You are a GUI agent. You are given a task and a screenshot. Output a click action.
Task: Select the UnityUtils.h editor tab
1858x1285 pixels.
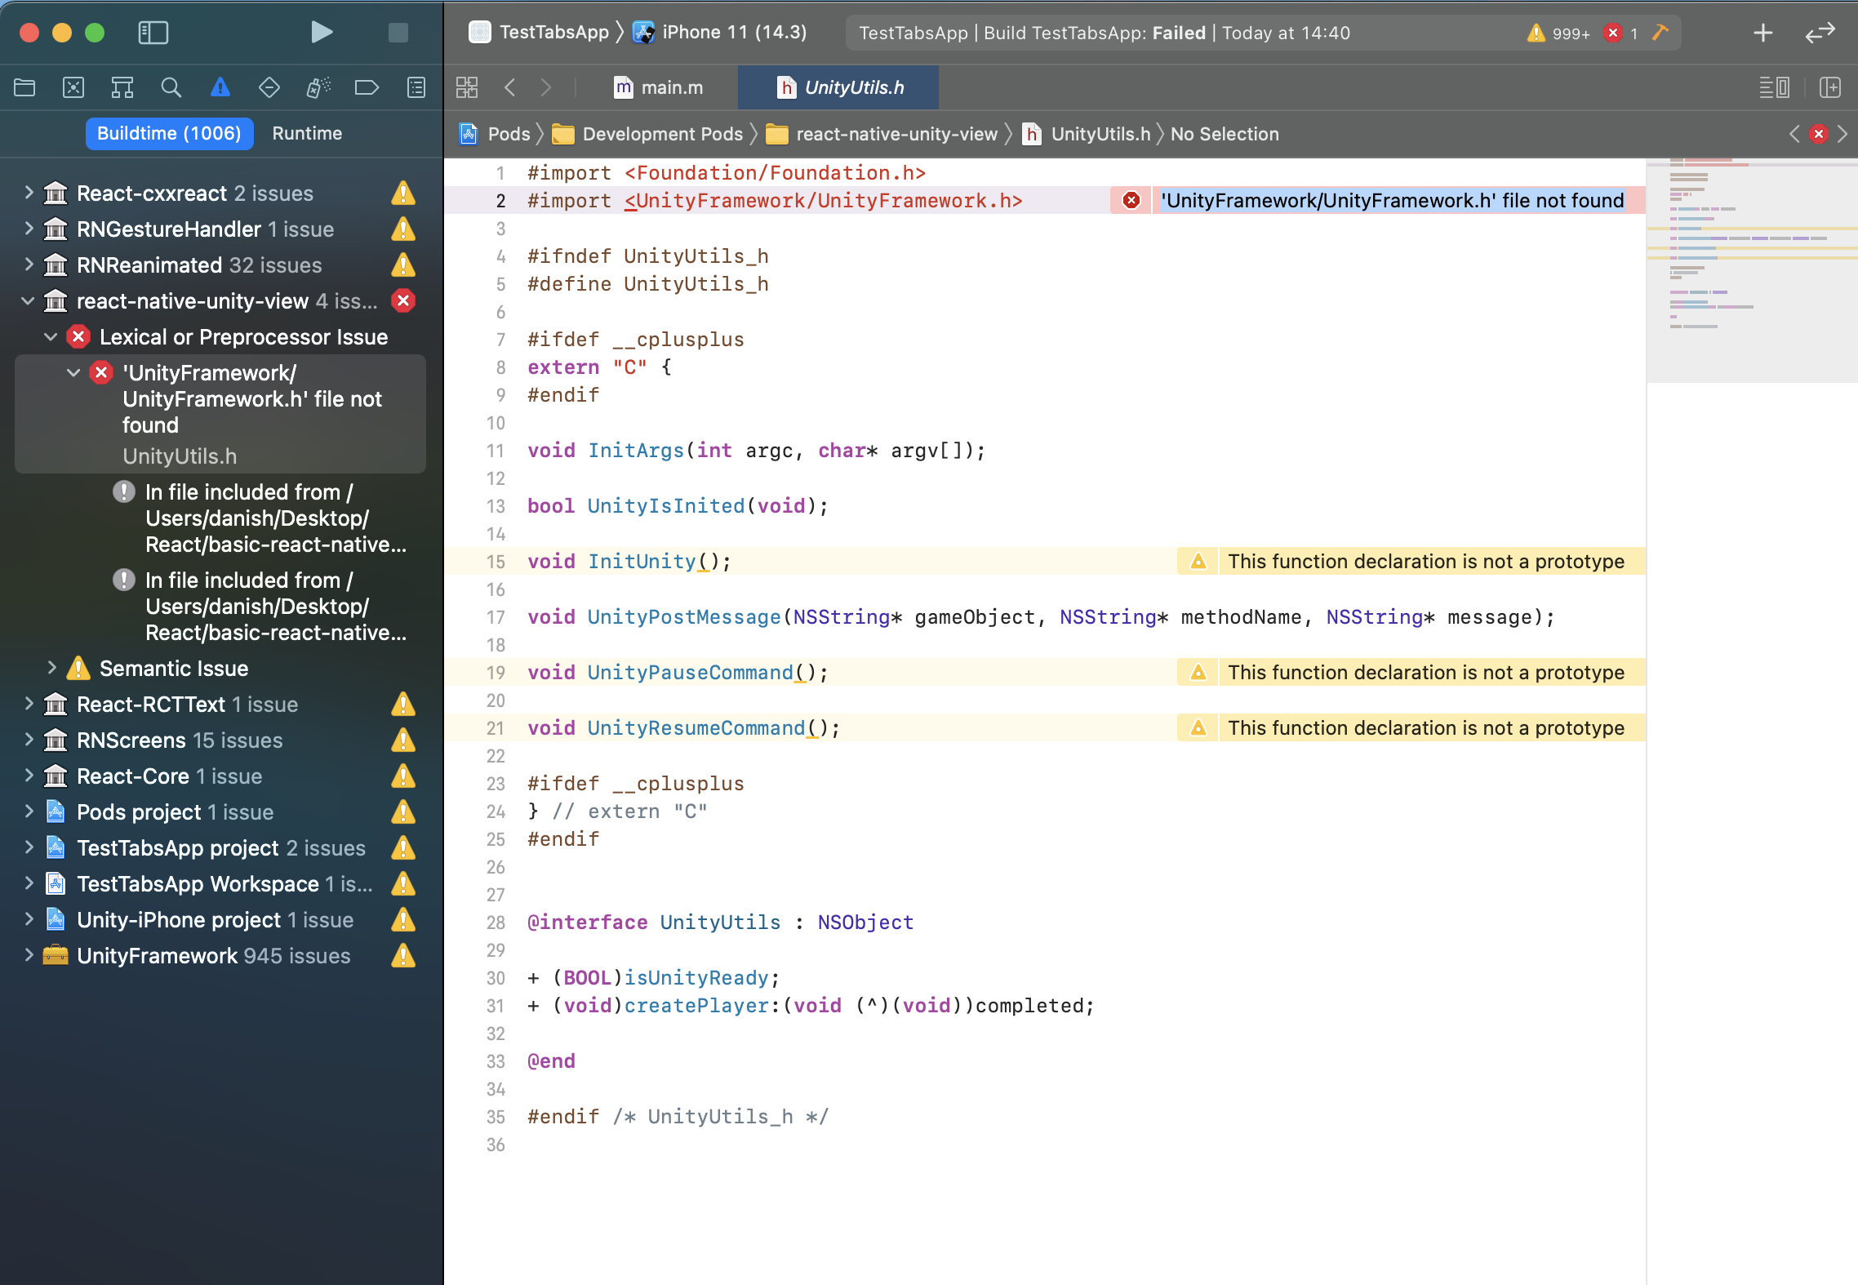click(x=841, y=87)
